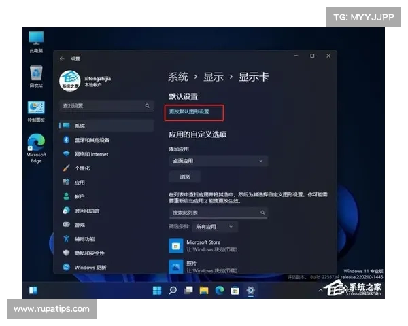
Task: Focus the 搜索此列表 search field
Action: pos(218,213)
